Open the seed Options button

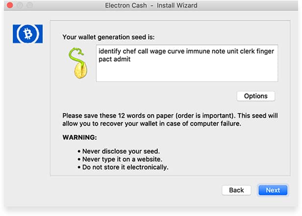(256, 96)
